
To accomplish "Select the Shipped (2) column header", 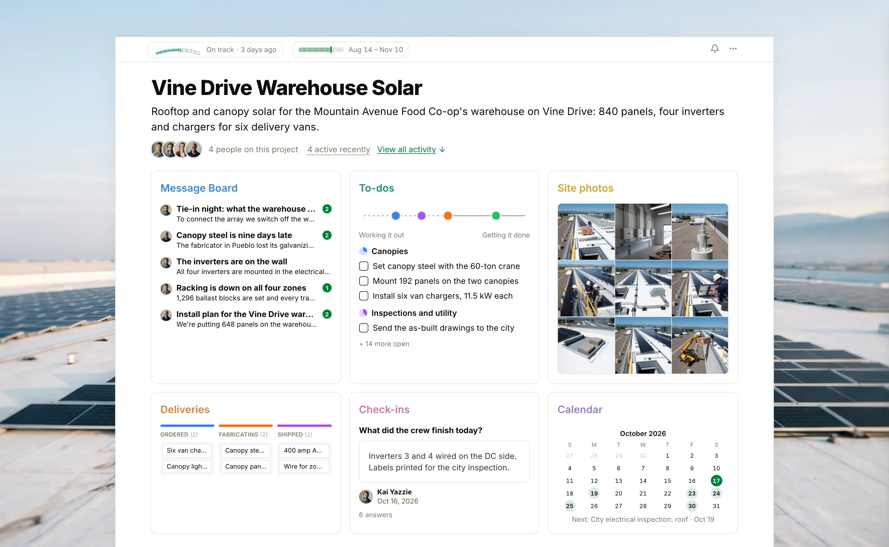I will click(295, 435).
